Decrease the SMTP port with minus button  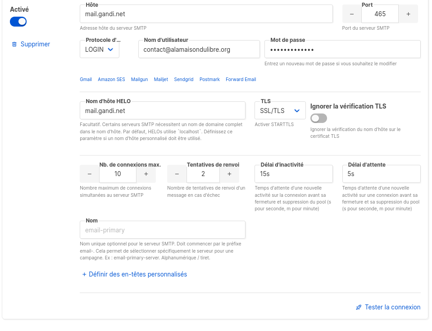click(352, 14)
